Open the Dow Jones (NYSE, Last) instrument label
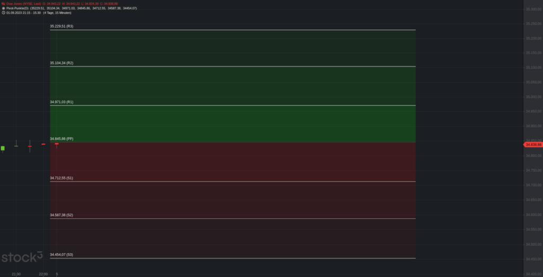Screen dimensions: 543x277 24,4
